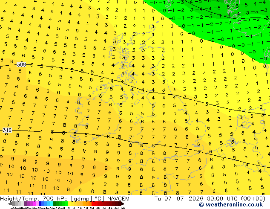
Task: Click the 316 height contour label
Action: 7,130
